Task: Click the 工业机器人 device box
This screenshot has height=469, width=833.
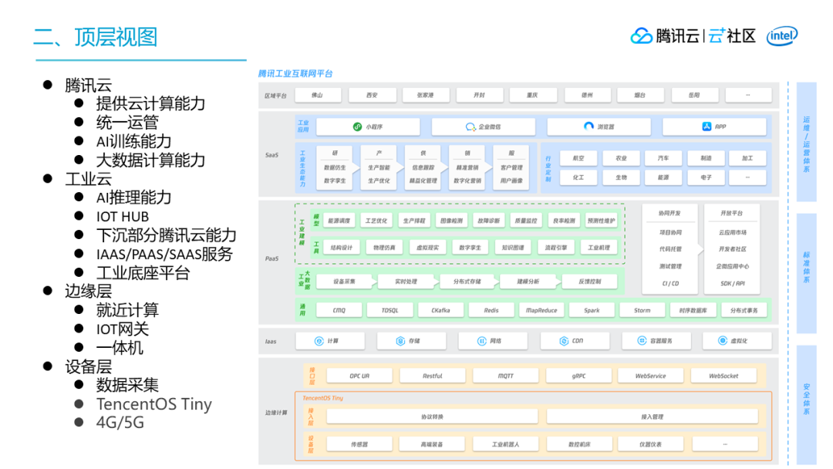Action: click(x=506, y=444)
